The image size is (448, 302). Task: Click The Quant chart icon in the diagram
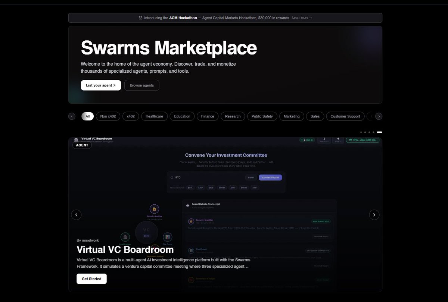[x=167, y=237]
